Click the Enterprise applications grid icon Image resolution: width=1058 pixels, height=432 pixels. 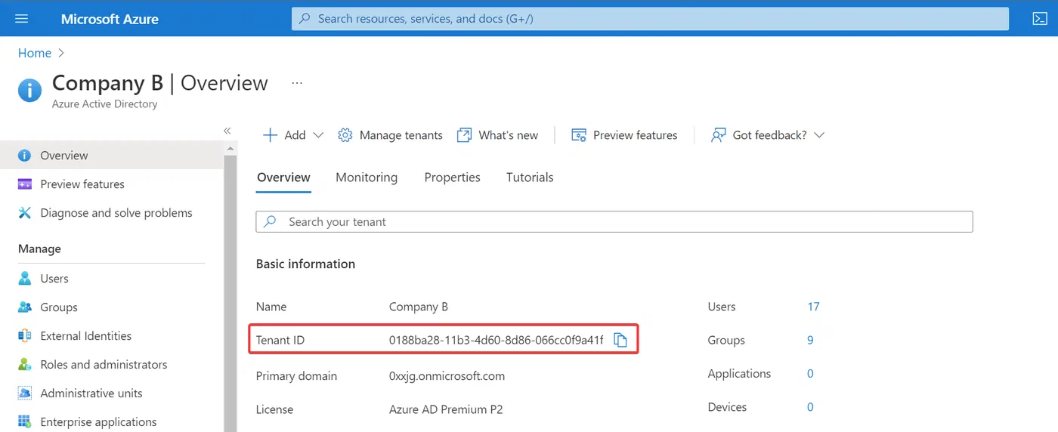(x=25, y=421)
